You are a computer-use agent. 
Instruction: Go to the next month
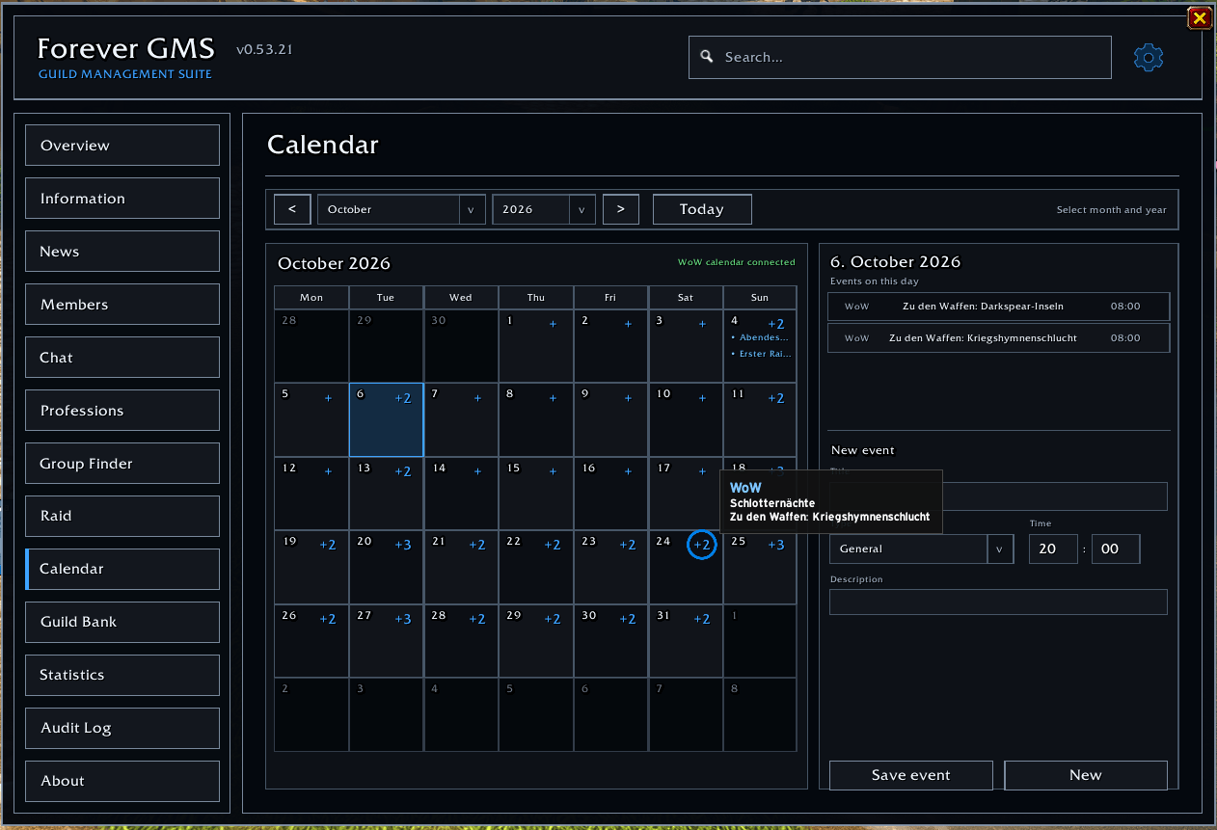(621, 209)
